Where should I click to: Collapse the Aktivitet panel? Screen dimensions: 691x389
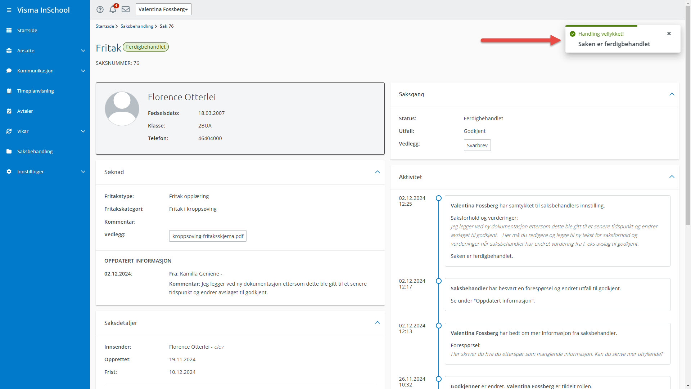click(x=672, y=177)
